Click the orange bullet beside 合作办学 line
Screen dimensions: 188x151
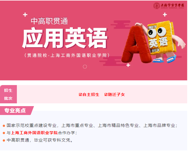pyautogui.click(x=4, y=133)
